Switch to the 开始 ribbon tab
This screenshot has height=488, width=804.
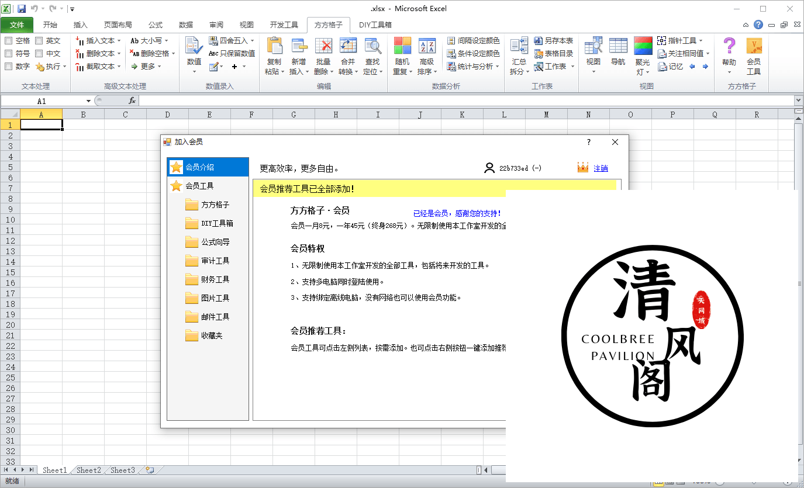coord(50,25)
